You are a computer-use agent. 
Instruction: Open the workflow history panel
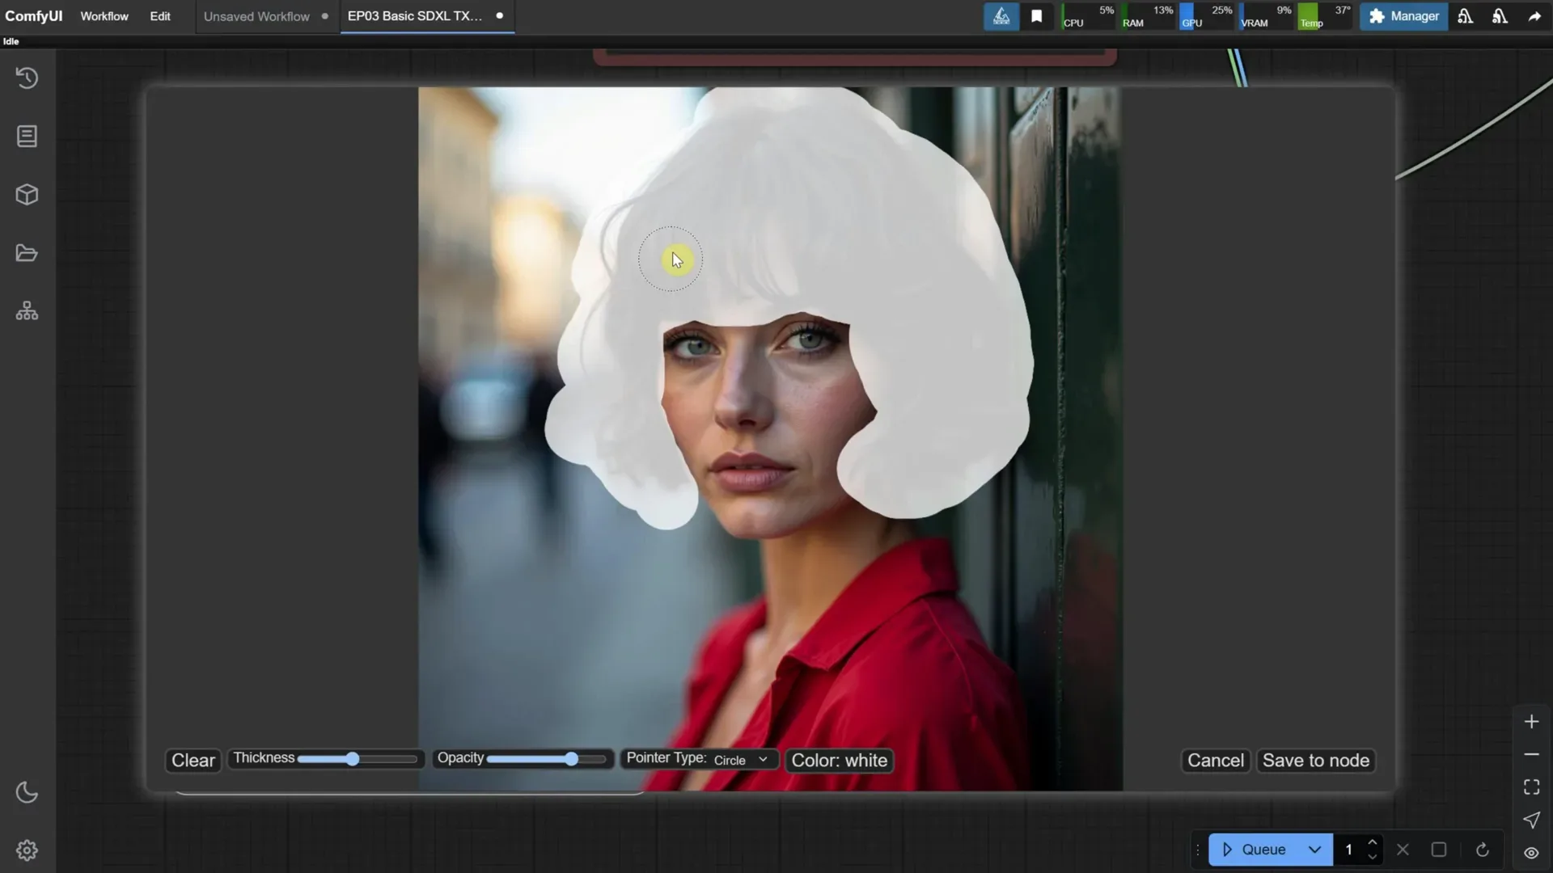tap(27, 77)
